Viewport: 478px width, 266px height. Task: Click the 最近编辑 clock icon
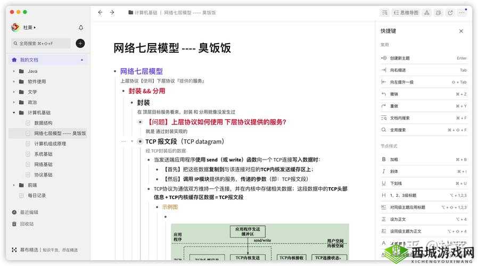point(14,212)
